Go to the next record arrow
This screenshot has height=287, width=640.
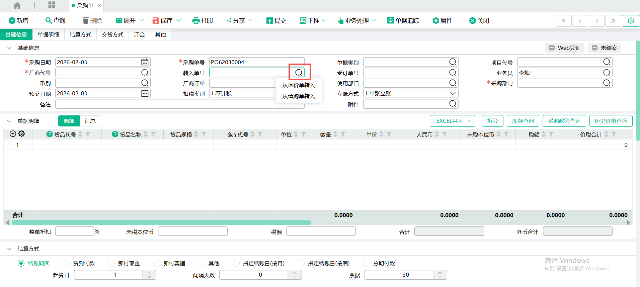click(596, 21)
